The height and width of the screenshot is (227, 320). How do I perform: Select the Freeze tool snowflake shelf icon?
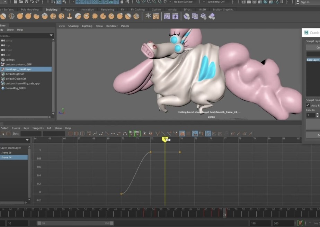(148, 16)
